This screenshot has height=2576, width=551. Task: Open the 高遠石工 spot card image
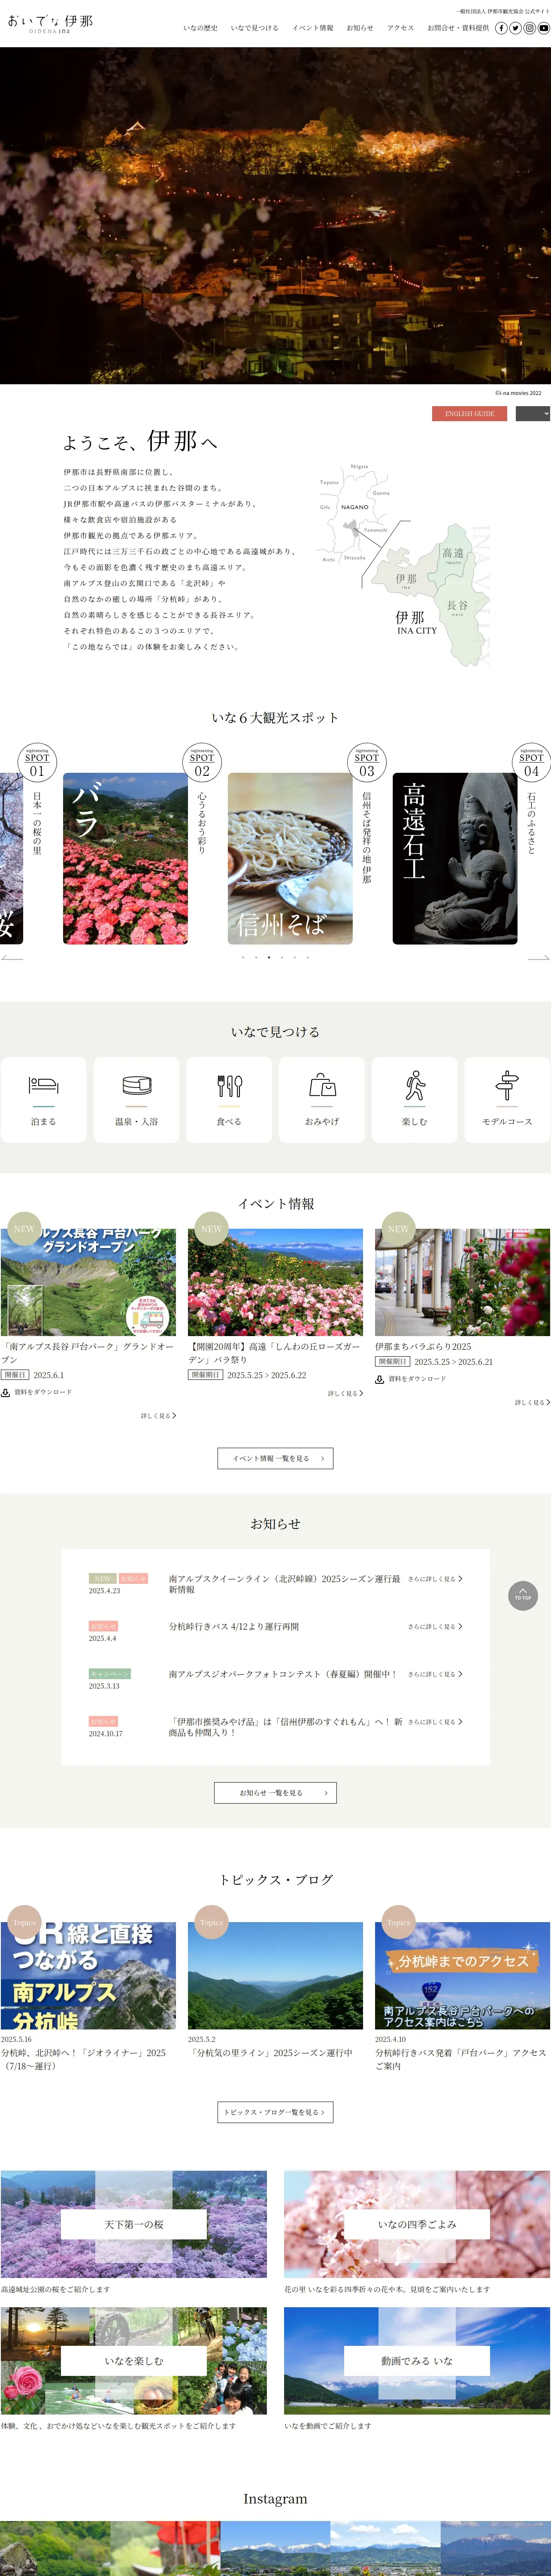pyautogui.click(x=455, y=858)
